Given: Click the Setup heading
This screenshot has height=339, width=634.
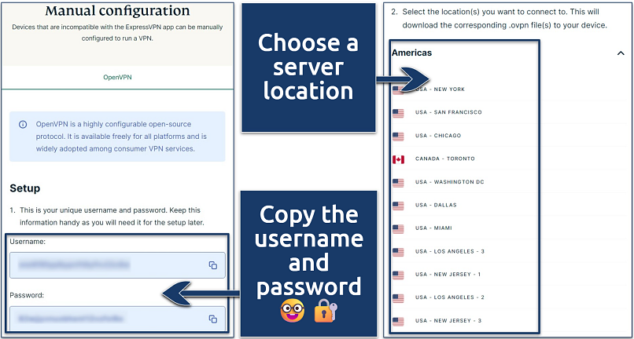Looking at the screenshot, I should pyautogui.click(x=25, y=188).
